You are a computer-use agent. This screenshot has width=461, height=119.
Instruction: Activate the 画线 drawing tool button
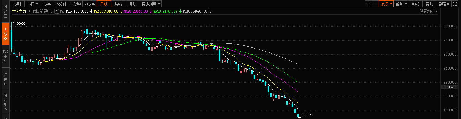point(415,4)
